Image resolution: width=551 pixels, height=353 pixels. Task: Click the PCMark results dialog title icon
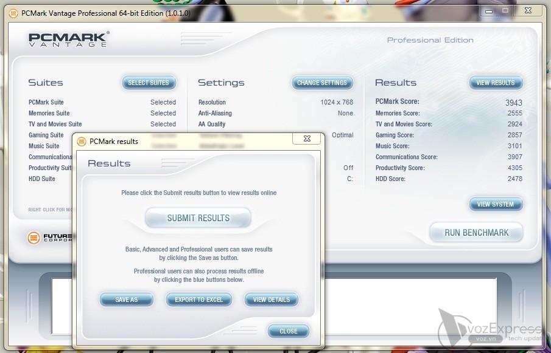[82, 142]
